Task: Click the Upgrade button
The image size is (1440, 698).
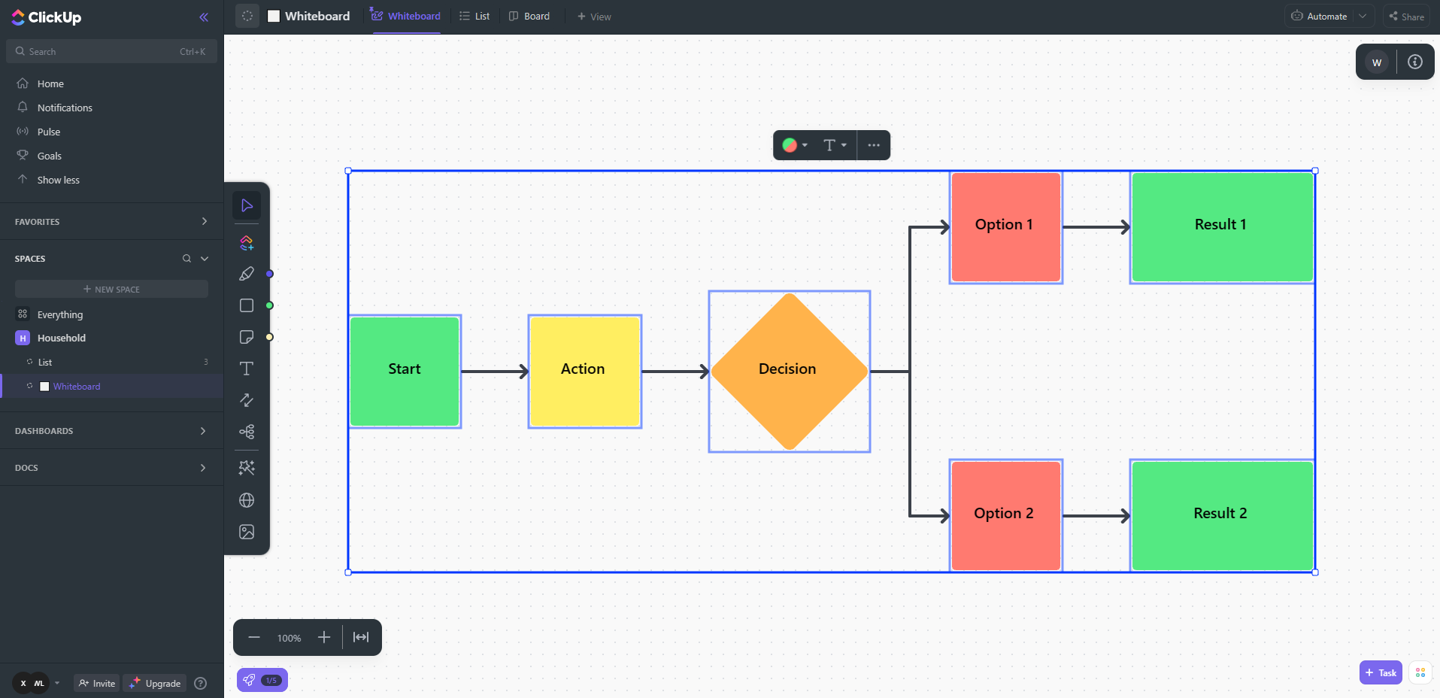Action: (156, 683)
